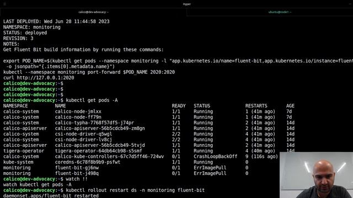Open the Hyper hamburger menu icon
Viewport: 353px width, 198px height.
[x=5, y=4]
